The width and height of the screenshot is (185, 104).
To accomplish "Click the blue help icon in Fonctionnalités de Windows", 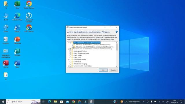I will [x=116, y=32].
